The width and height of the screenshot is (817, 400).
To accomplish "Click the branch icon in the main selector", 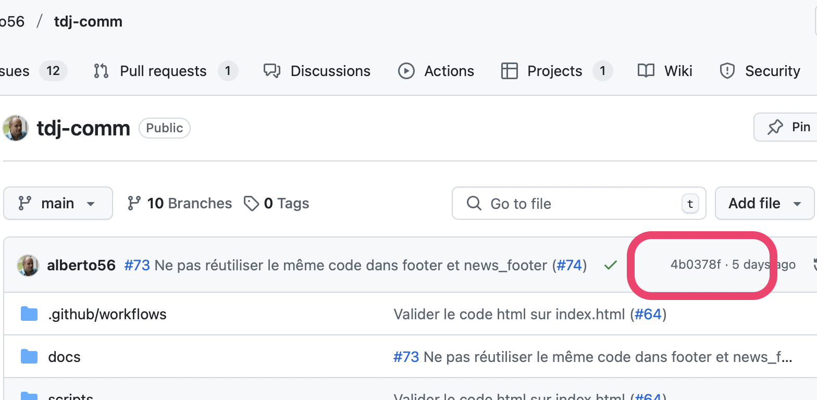I will pos(24,203).
